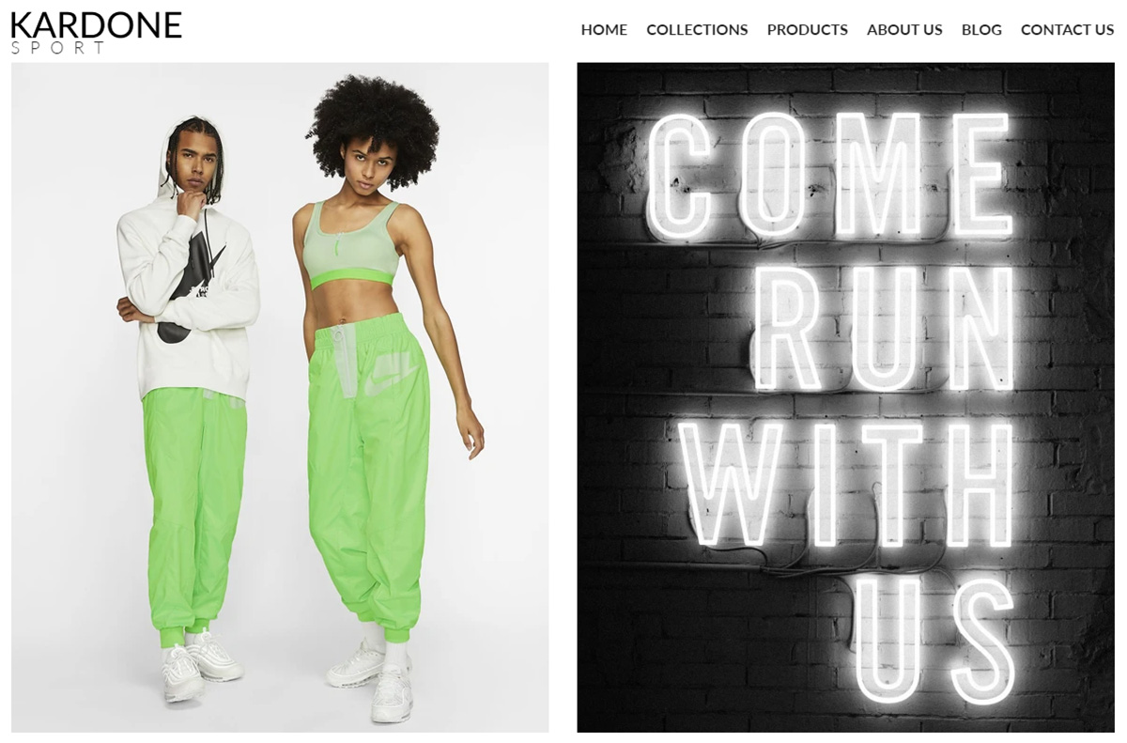Open the ABOUT US page
This screenshot has height=743, width=1127.
coord(904,30)
